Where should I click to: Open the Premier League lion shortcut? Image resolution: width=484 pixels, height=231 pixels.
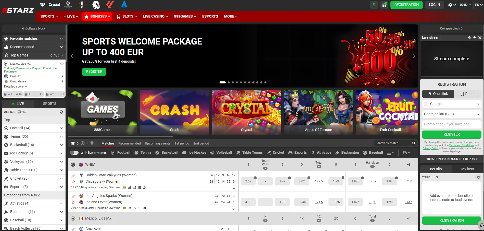(96, 5)
